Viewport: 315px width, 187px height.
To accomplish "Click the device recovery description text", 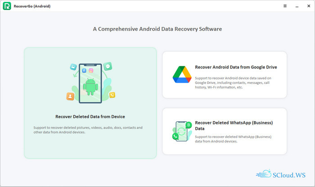I will click(x=88, y=130).
